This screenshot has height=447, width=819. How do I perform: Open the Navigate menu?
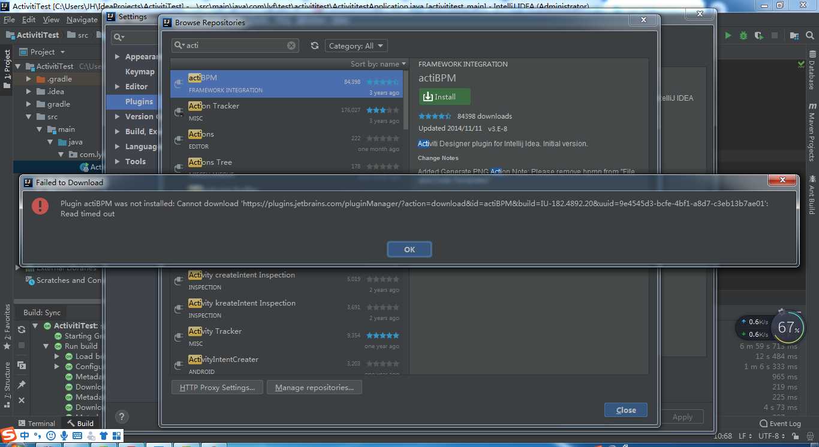point(82,20)
